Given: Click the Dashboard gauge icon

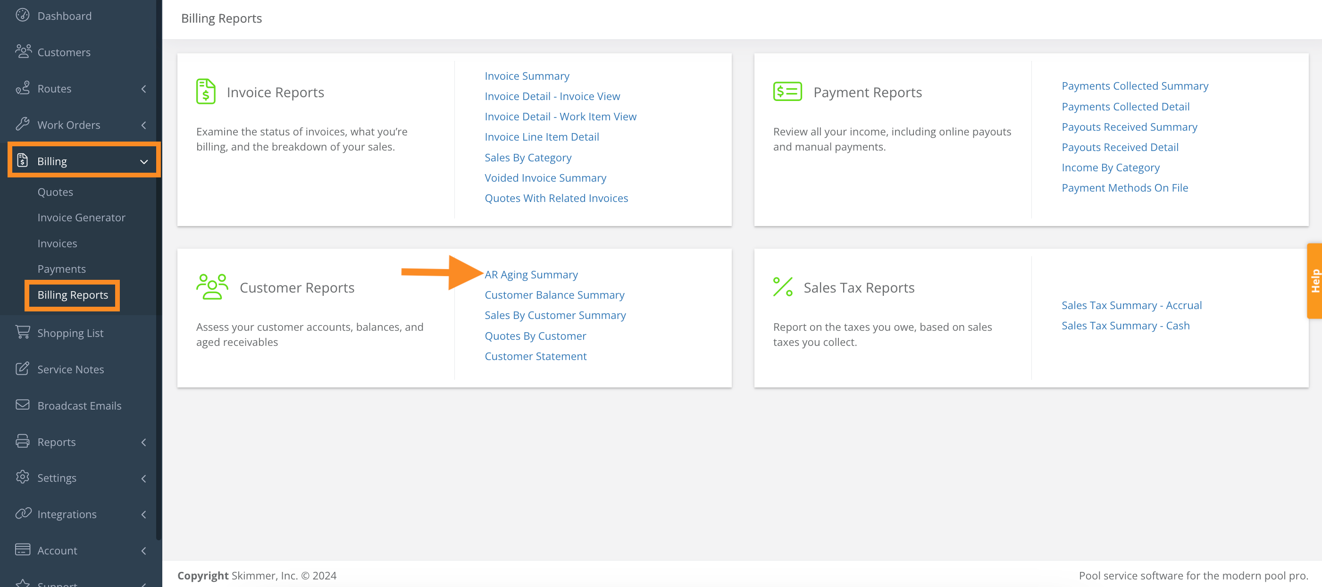Looking at the screenshot, I should click(x=23, y=16).
